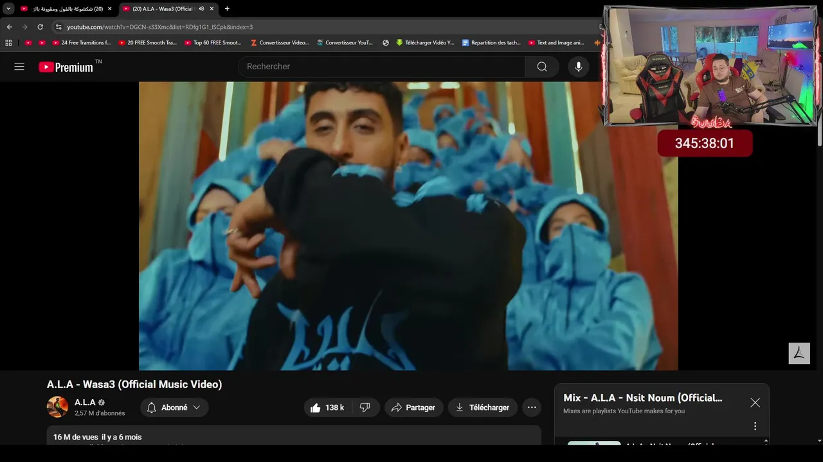Screen dimensions: 823x462
Task: Click the Télécharger download button
Action: 483,407
